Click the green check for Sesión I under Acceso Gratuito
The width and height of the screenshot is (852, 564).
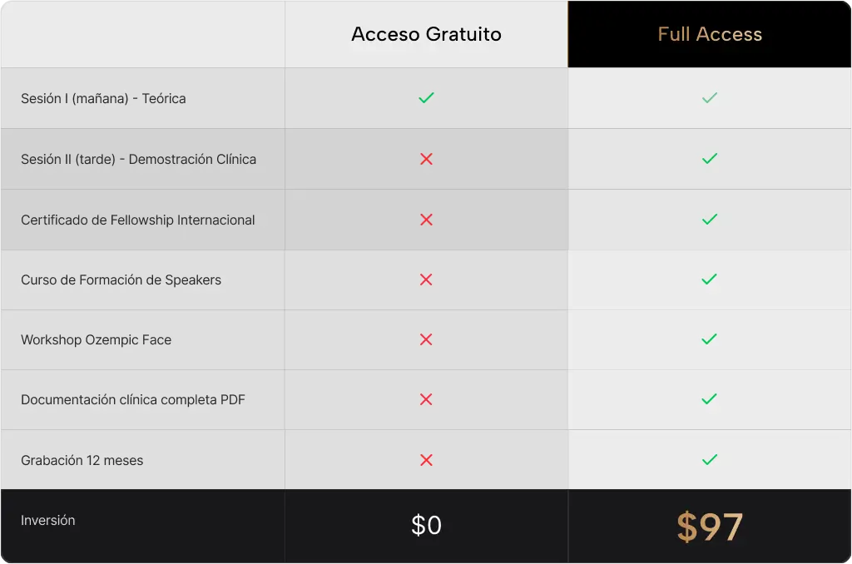(x=426, y=98)
